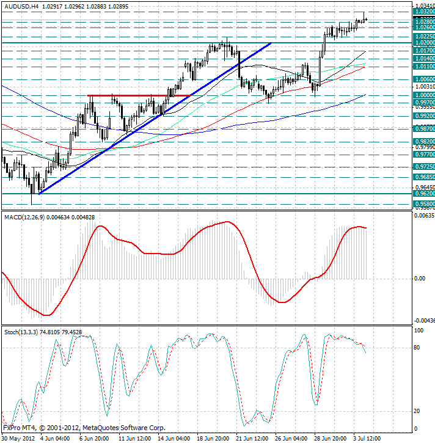Select the thick blue ascending trend line
The width and height of the screenshot is (435, 443).
155,119
